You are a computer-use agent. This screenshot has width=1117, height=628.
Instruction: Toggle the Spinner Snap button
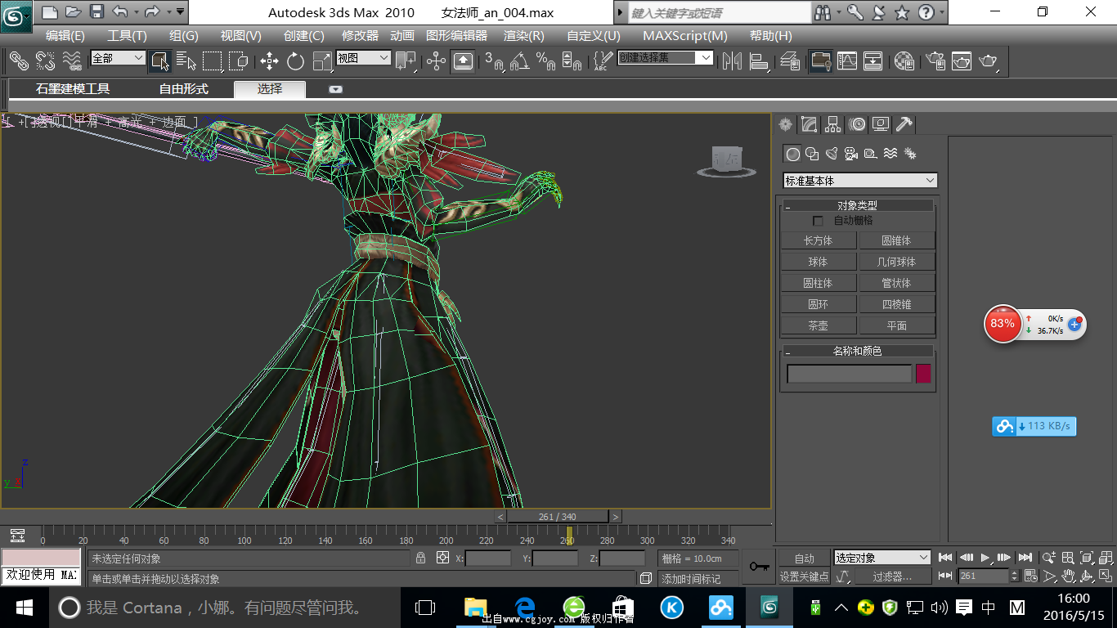(572, 61)
